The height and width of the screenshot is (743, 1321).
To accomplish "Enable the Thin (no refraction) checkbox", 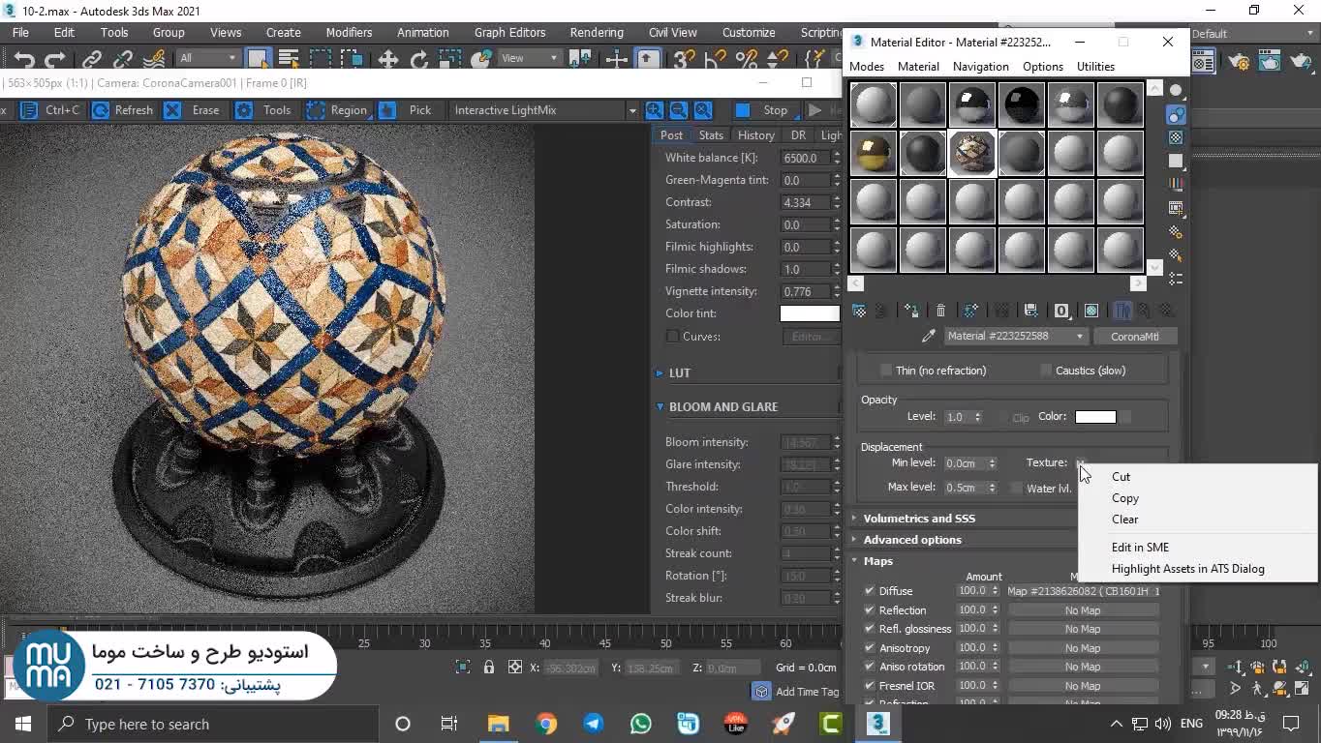I will point(886,371).
